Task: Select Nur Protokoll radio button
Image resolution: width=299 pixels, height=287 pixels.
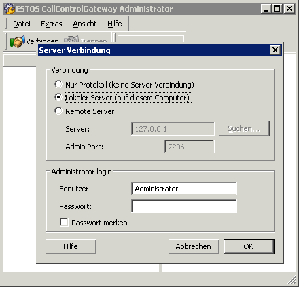Action: 58,84
